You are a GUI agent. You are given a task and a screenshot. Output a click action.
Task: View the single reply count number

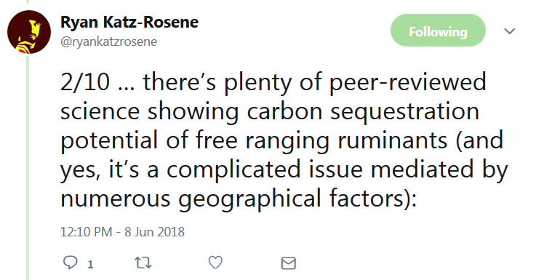(x=90, y=264)
